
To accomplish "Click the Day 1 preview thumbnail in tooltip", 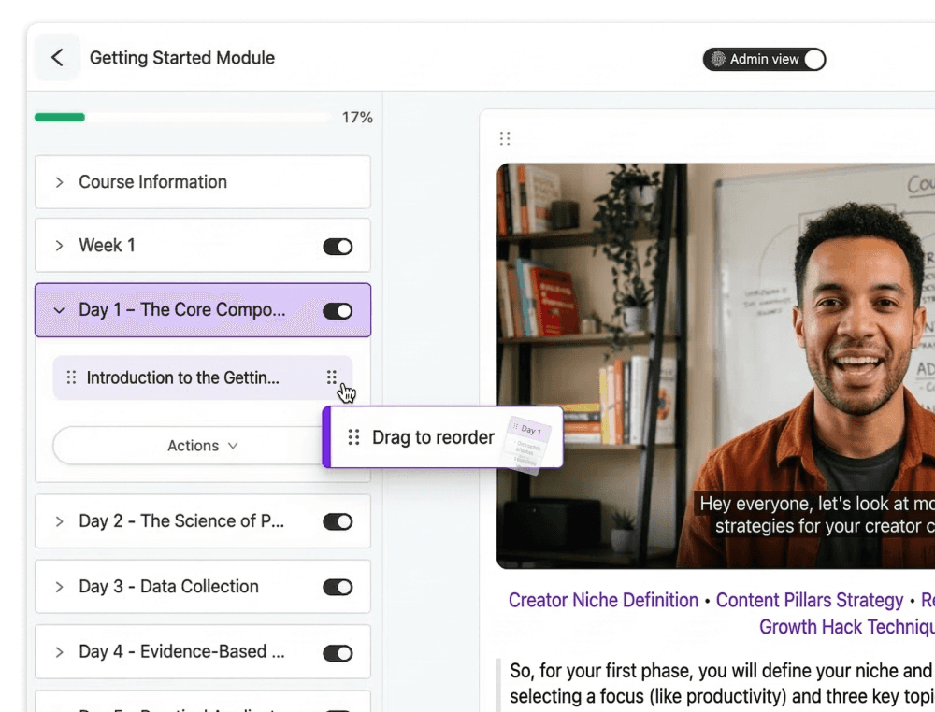I will [x=527, y=445].
